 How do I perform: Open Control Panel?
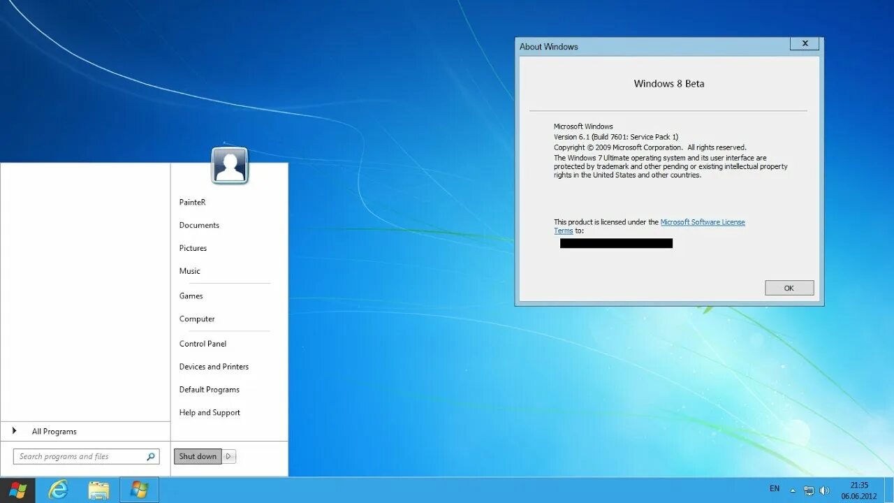[x=203, y=344]
